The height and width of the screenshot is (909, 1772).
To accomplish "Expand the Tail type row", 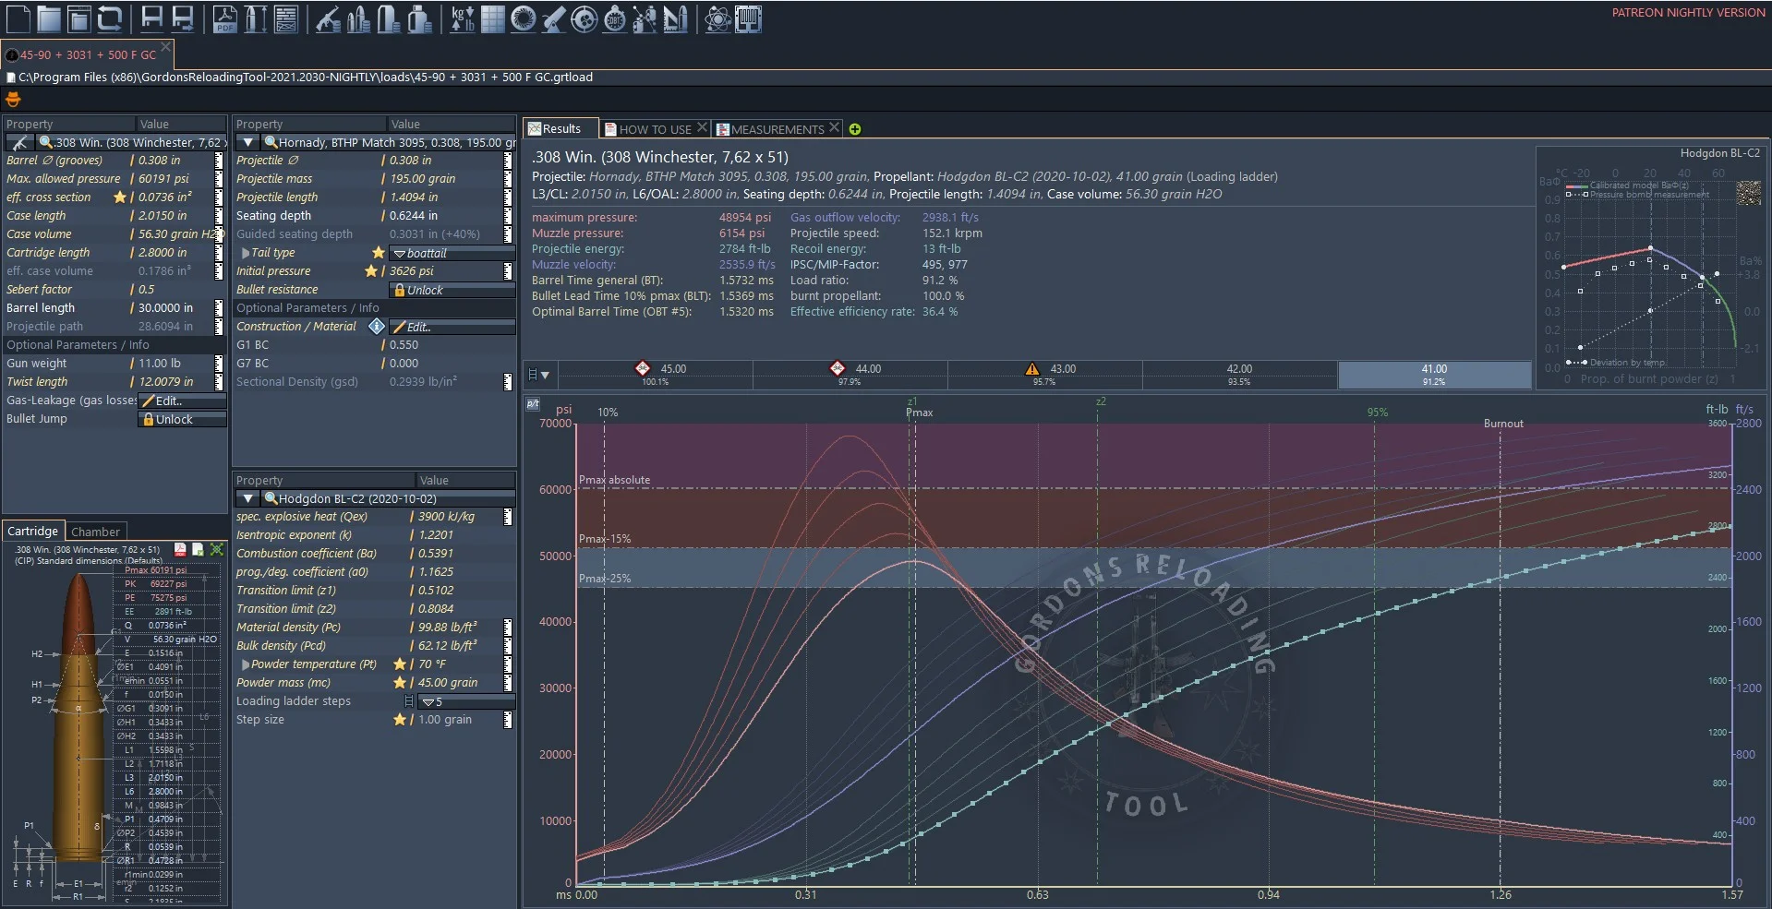I will point(246,252).
